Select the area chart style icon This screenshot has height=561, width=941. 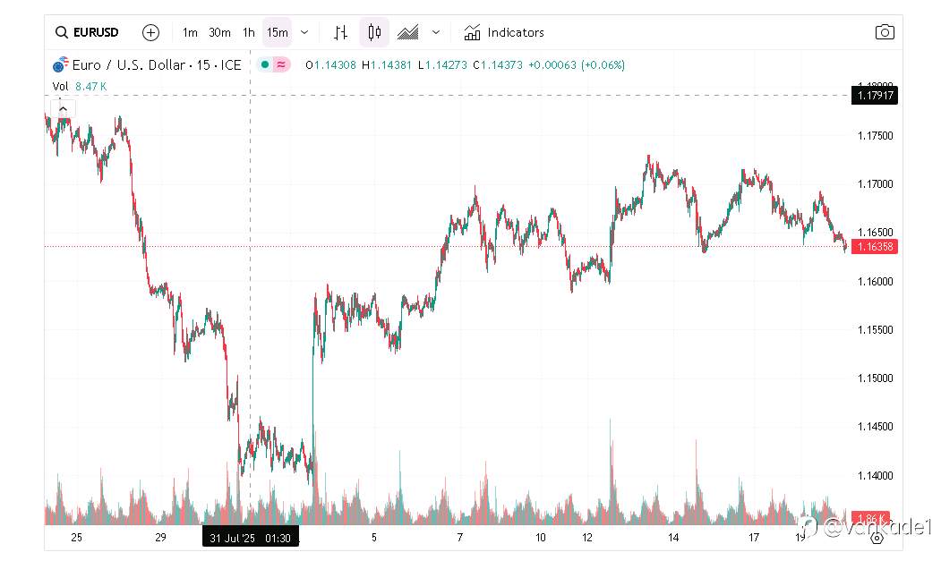tap(408, 32)
